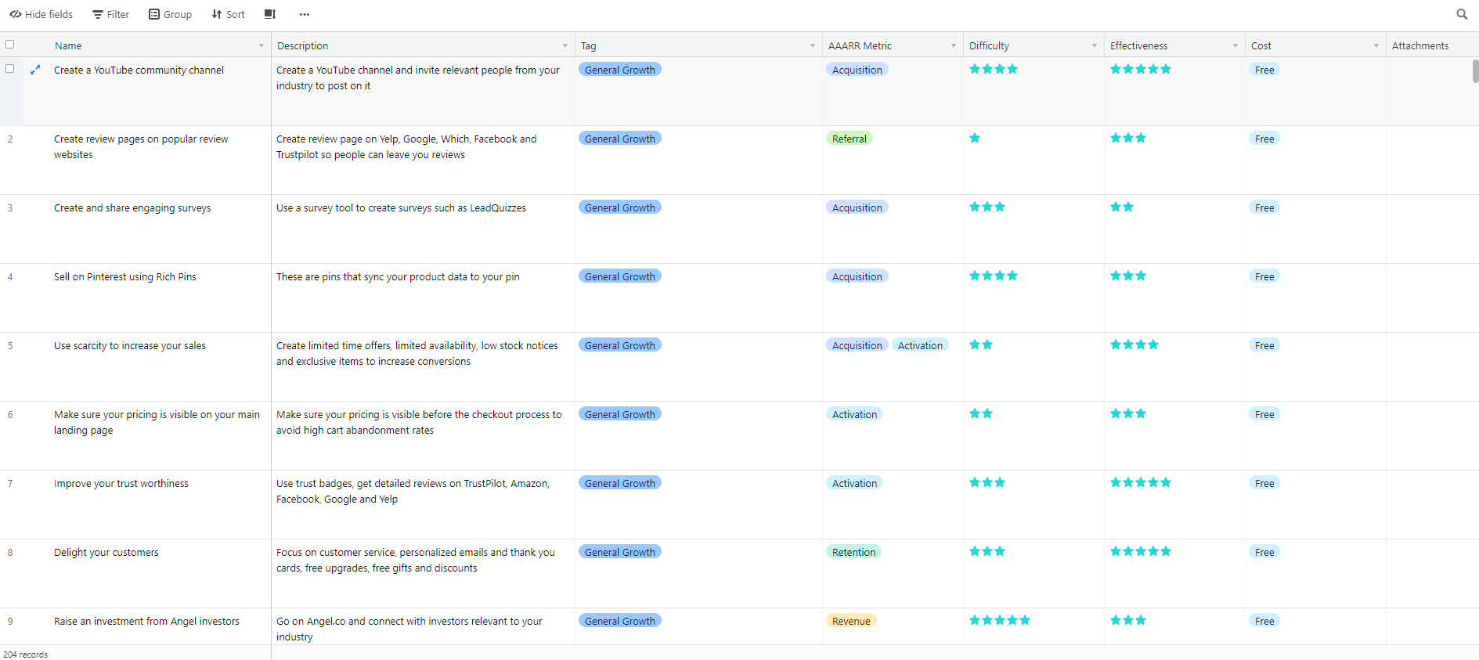Click 'Create and share engaging surveys' cell
Viewport: 1479px width, 660px height.
coord(147,229)
